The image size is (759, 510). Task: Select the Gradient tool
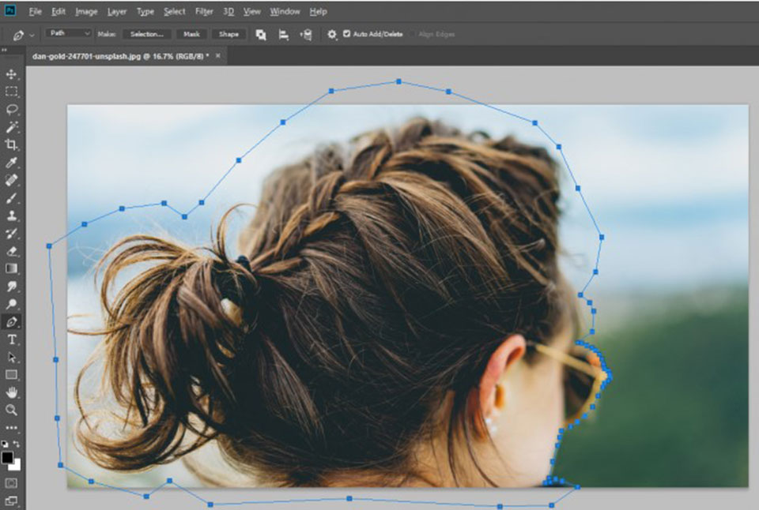[x=11, y=268]
